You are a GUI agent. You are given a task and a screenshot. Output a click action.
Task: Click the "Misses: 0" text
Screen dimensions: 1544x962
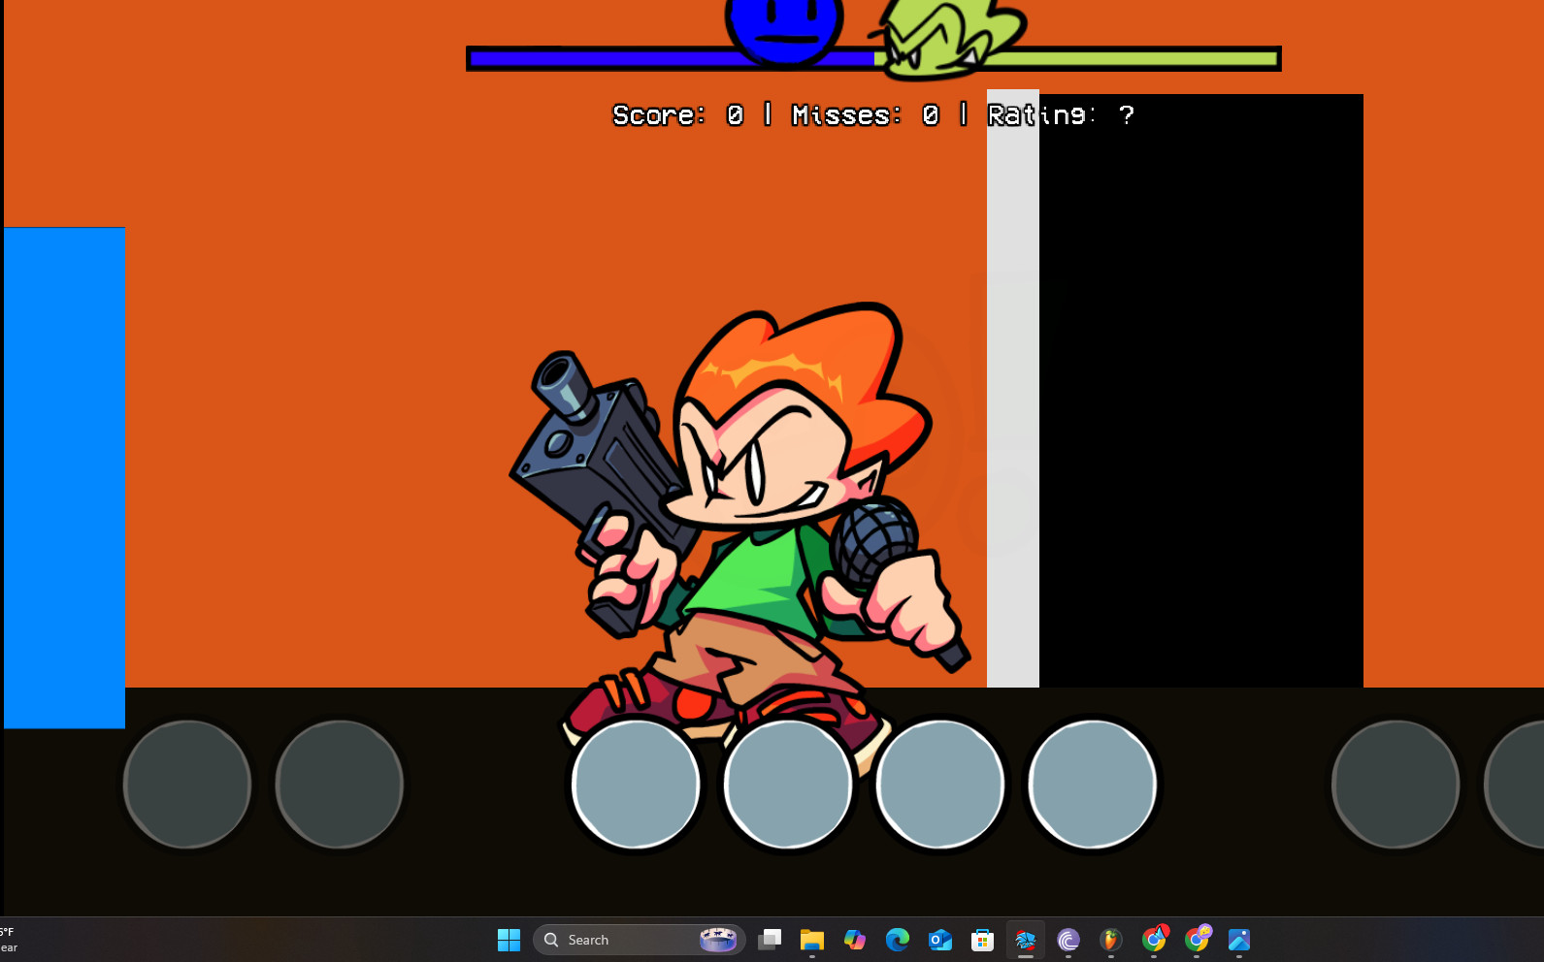866,115
